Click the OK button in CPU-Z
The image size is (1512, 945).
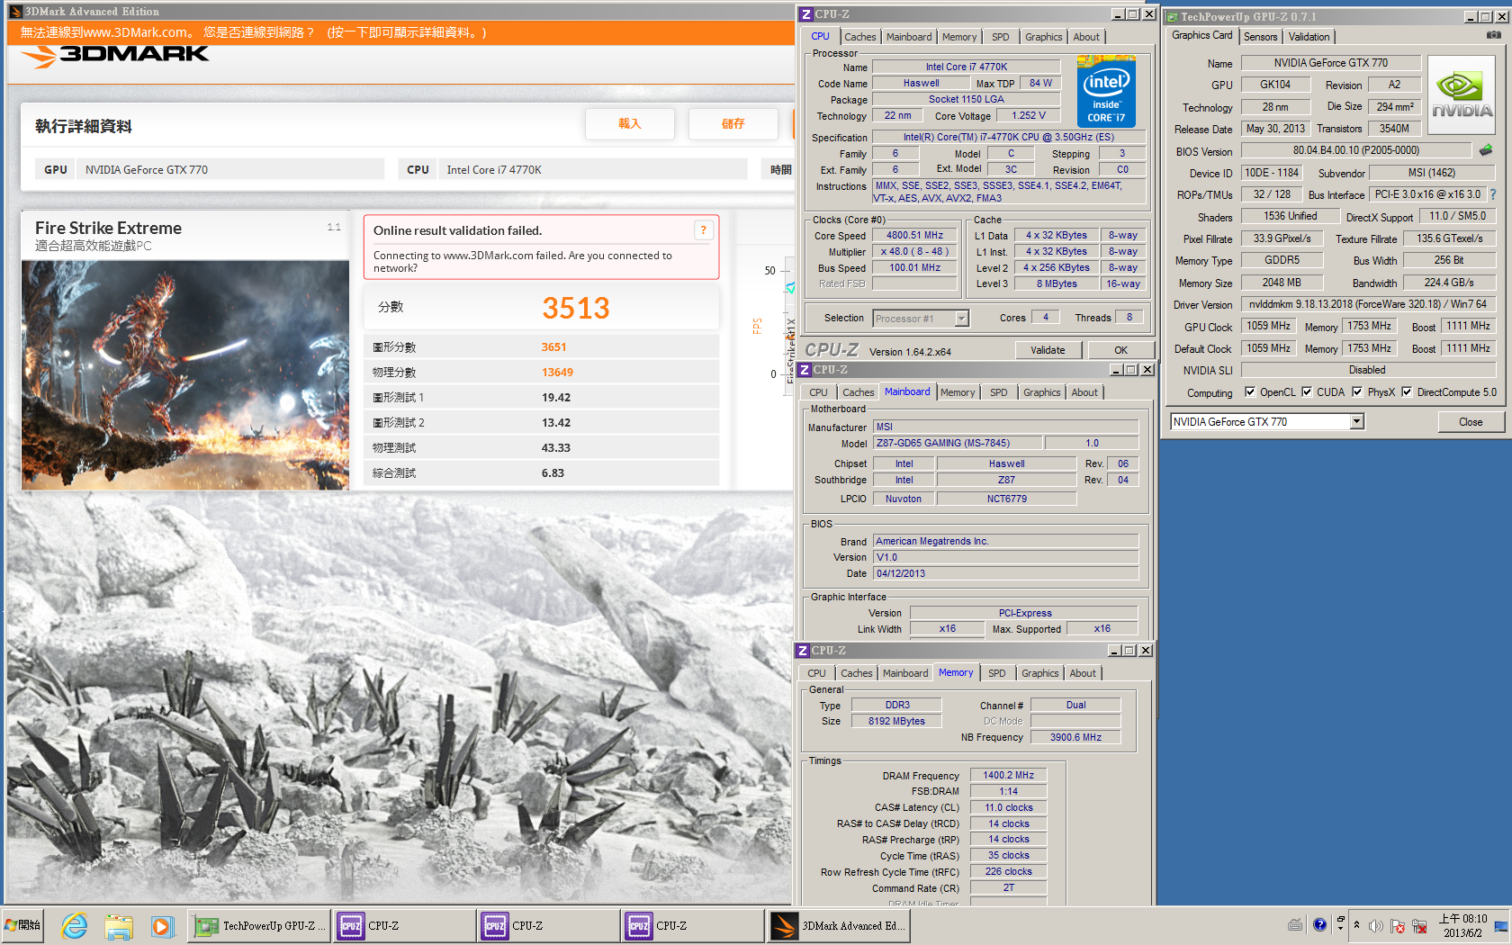(x=1120, y=350)
